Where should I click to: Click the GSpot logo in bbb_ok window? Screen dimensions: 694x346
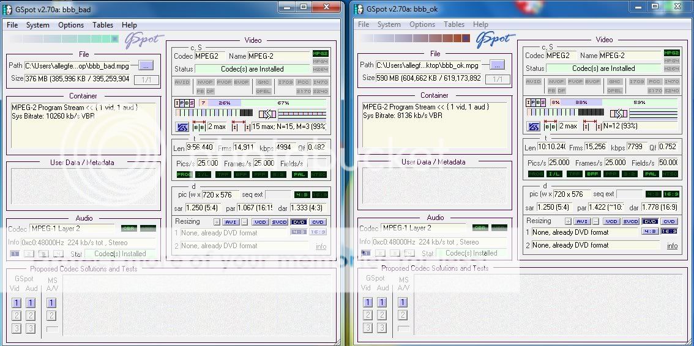[493, 40]
